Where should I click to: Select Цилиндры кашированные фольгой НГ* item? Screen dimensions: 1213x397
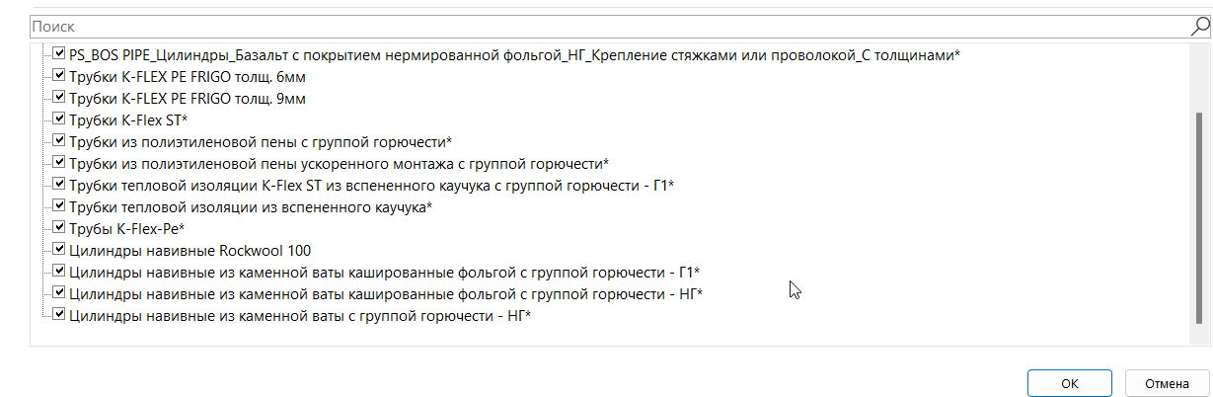pyautogui.click(x=386, y=293)
